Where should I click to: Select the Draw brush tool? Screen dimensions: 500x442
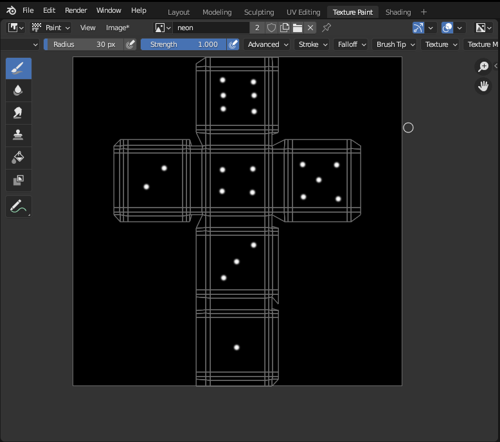(19, 69)
